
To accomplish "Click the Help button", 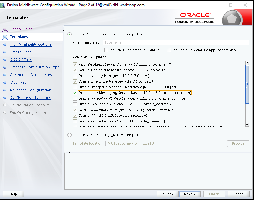I will pyautogui.click(x=13, y=194).
